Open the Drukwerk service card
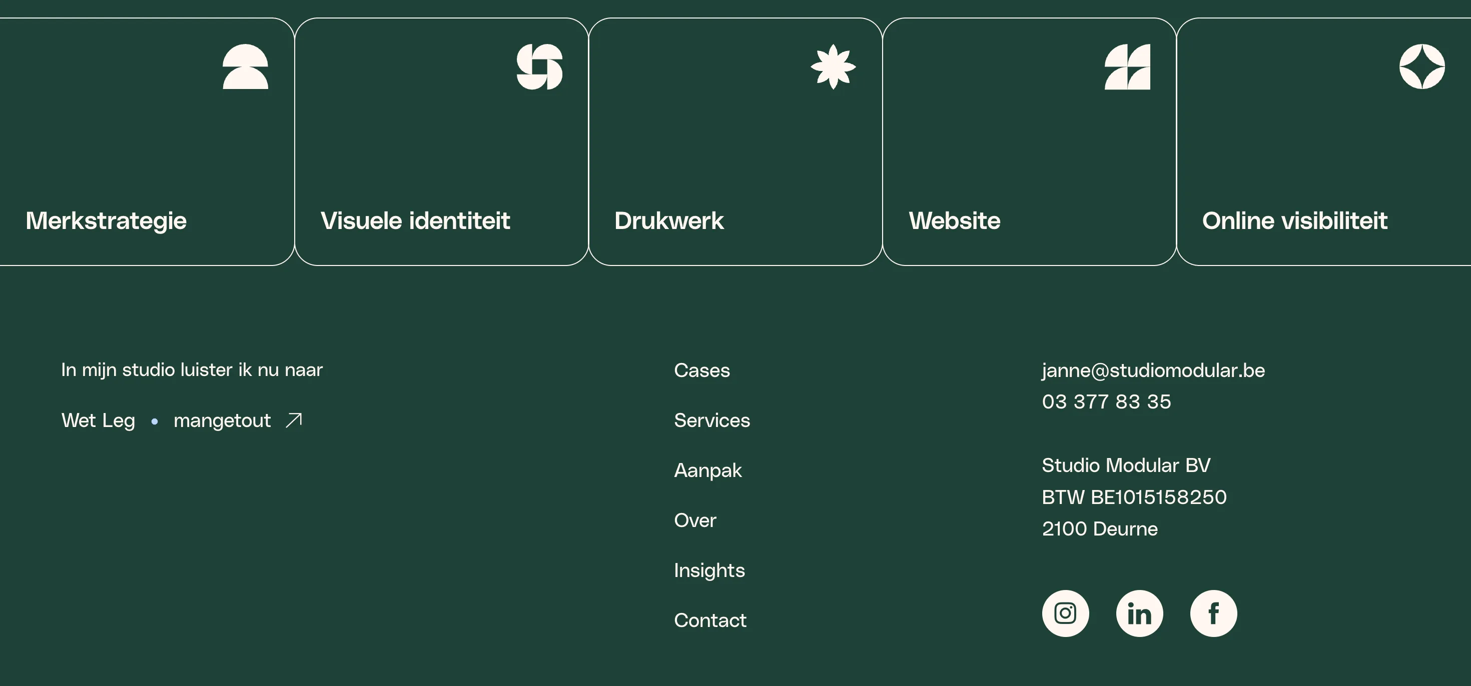 (x=735, y=141)
